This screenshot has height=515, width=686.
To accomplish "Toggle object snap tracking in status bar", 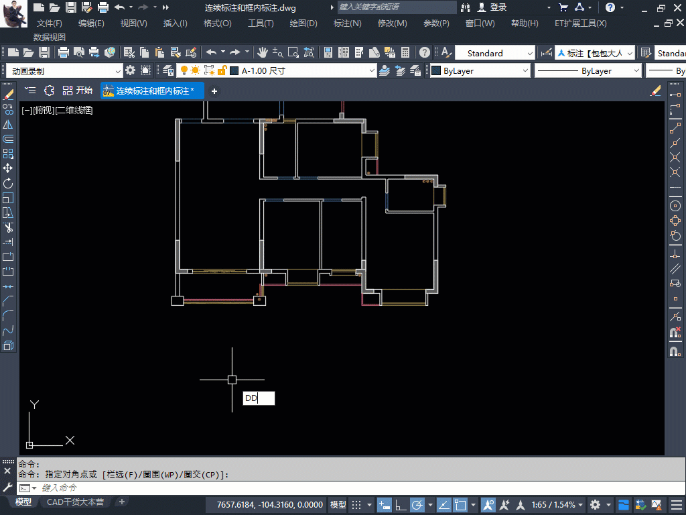I will 443,505.
